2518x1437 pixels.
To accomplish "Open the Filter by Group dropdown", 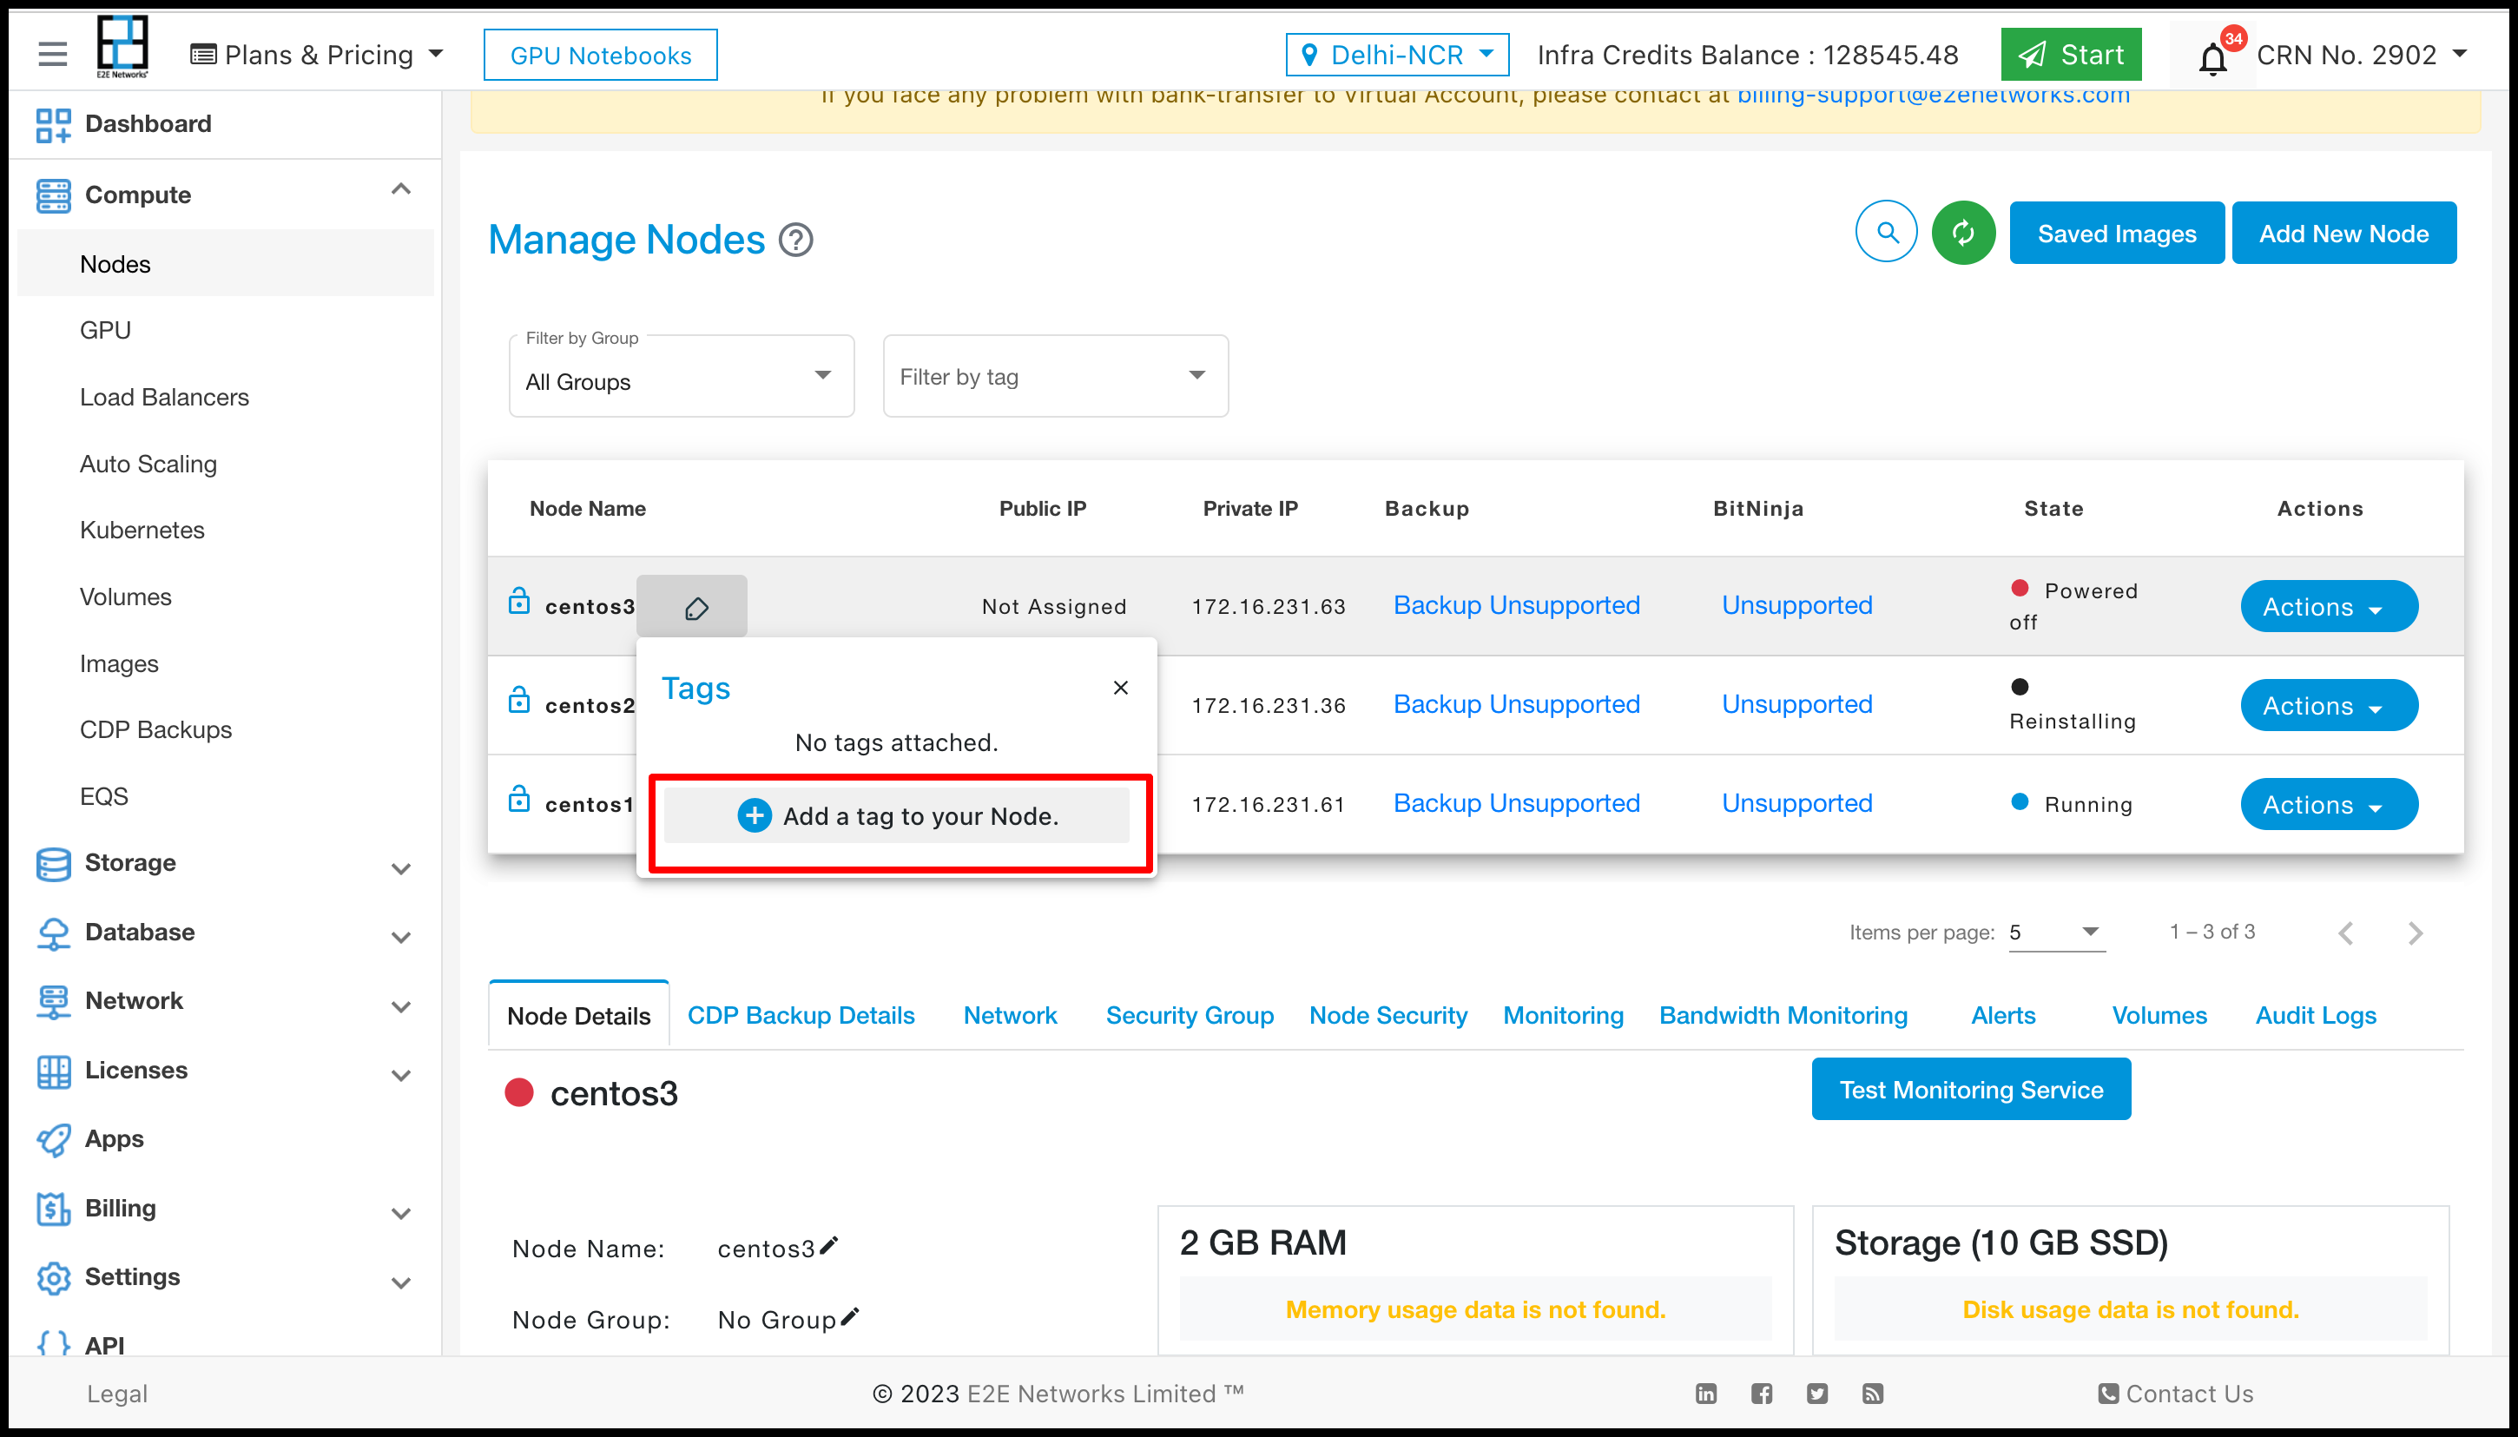I will [682, 376].
